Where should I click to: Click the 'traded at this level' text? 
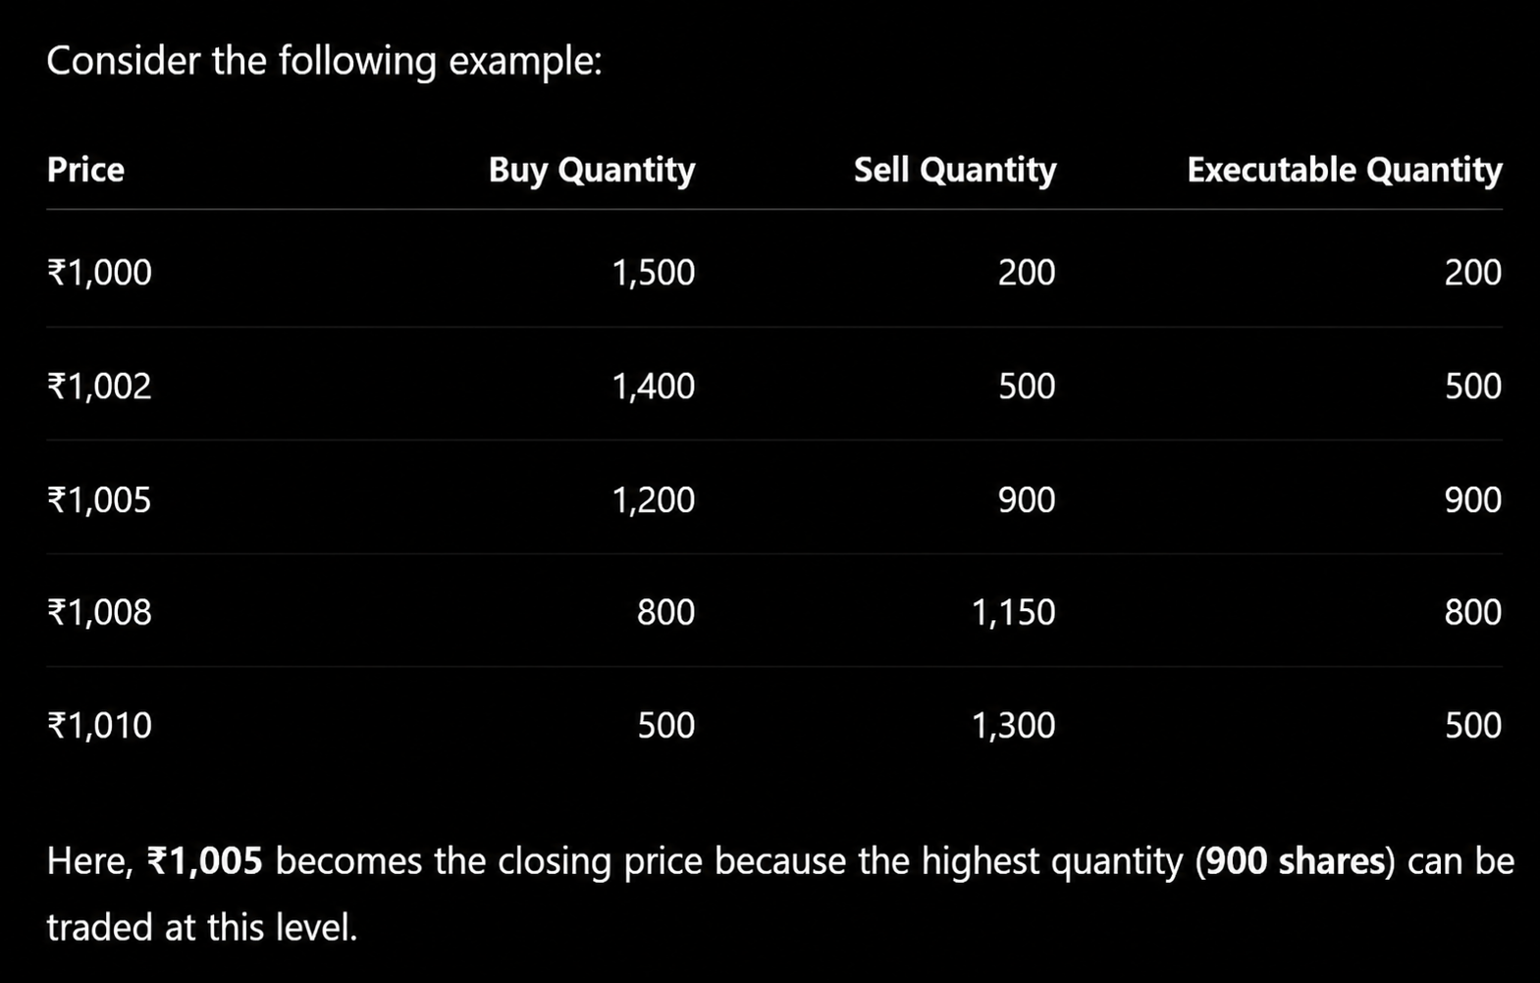(x=201, y=926)
